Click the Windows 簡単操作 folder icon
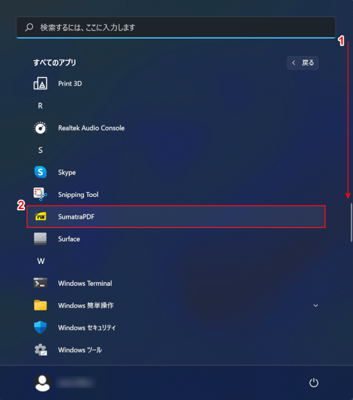Image resolution: width=353 pixels, height=400 pixels. [x=41, y=305]
